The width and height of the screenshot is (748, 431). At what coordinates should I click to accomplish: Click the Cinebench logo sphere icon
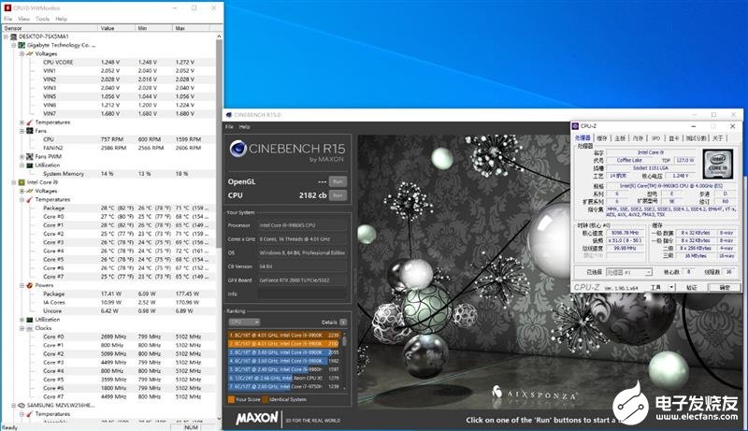click(238, 149)
